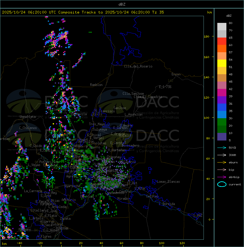Click the 'Anchoris' place label
Screen dimensions: 244x247
tap(69, 200)
